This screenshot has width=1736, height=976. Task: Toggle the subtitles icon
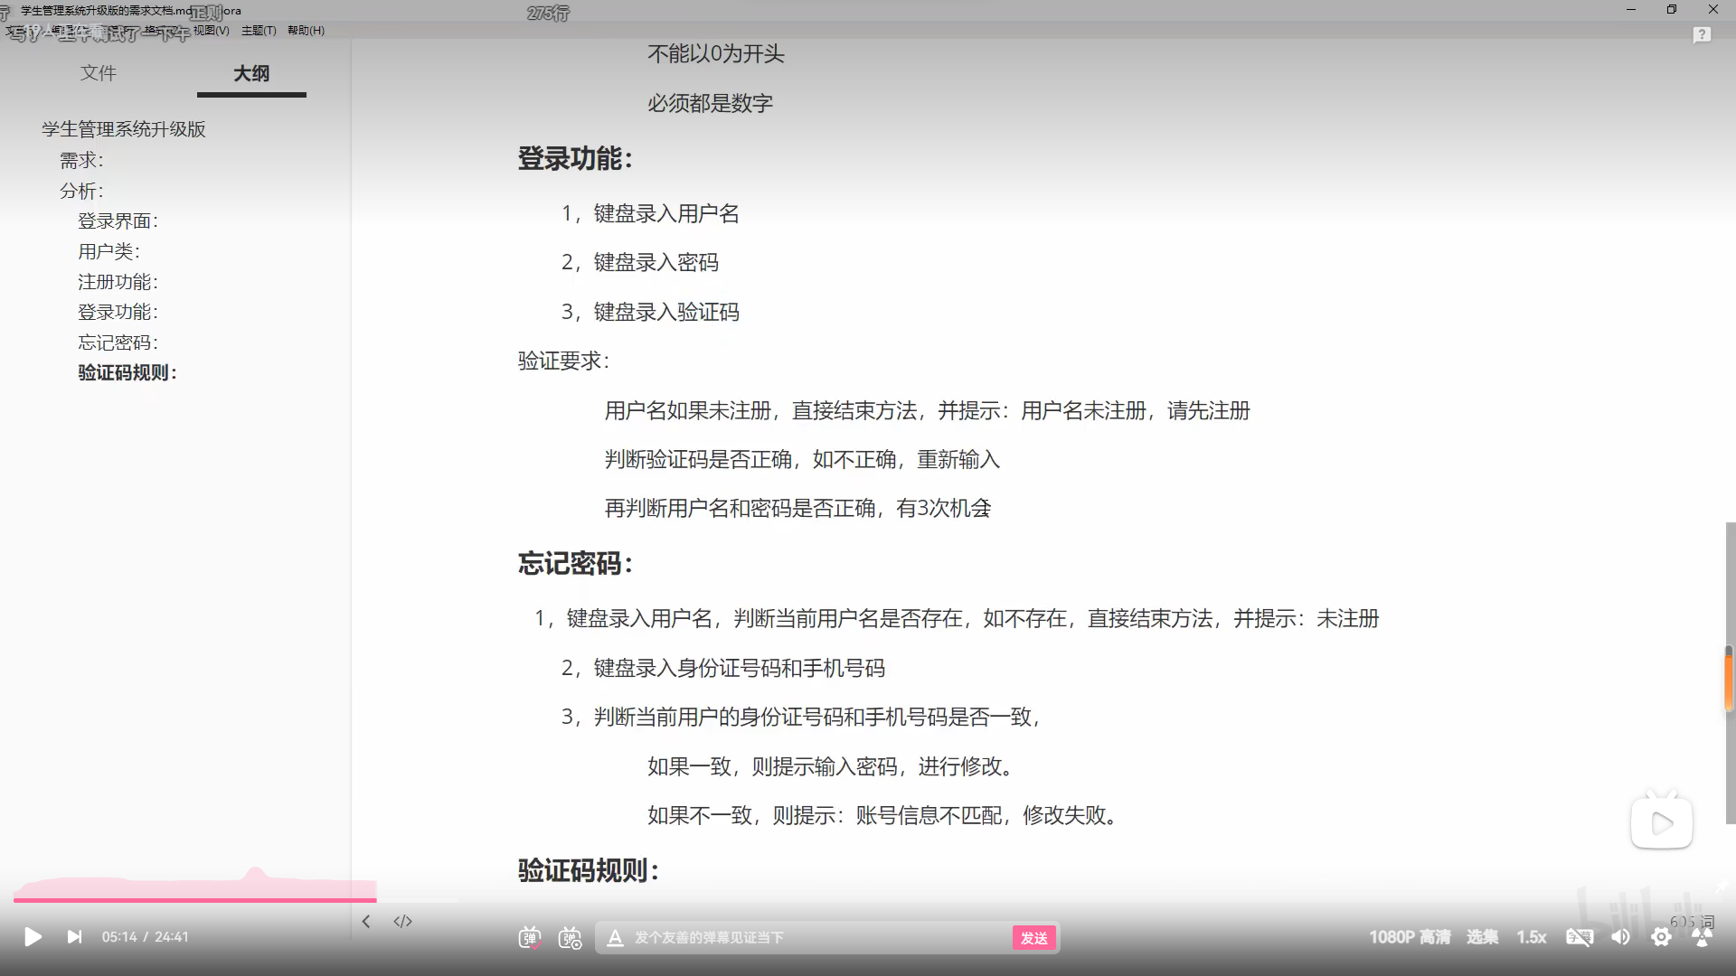1580,937
